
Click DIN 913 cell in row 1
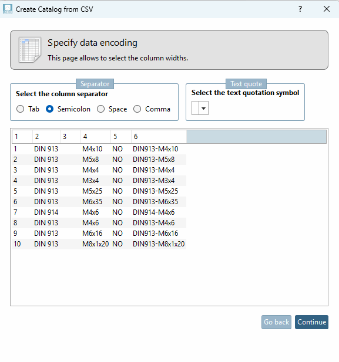coord(46,149)
